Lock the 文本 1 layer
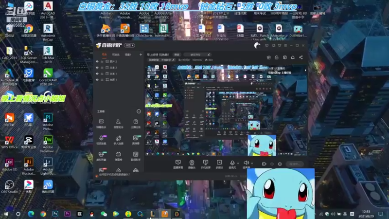This screenshot has height=219, width=389. 102,74
